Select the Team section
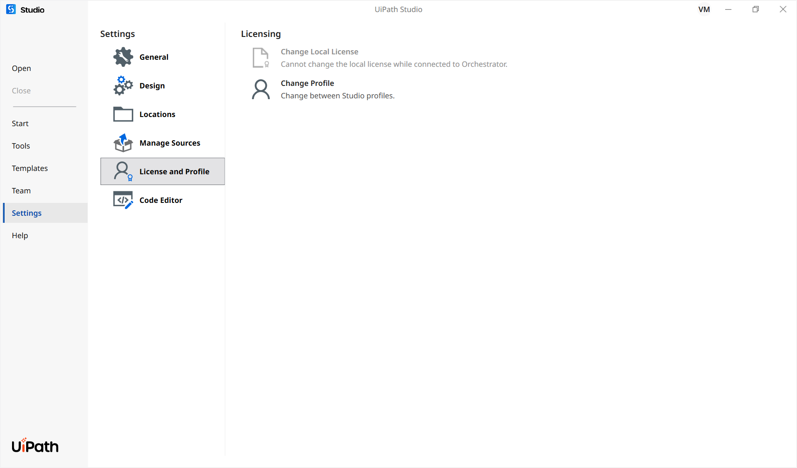Viewport: 797px width, 468px height. point(21,190)
